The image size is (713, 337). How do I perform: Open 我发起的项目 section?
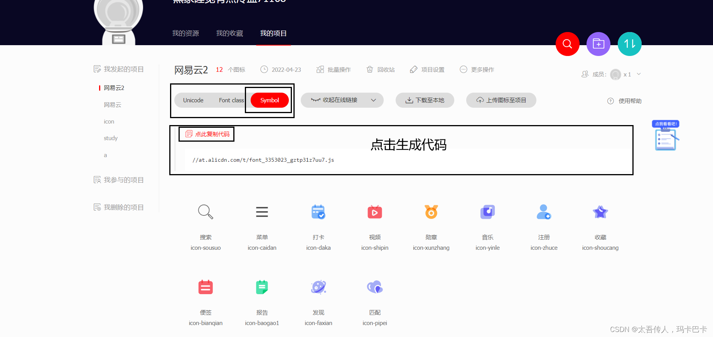tap(119, 69)
